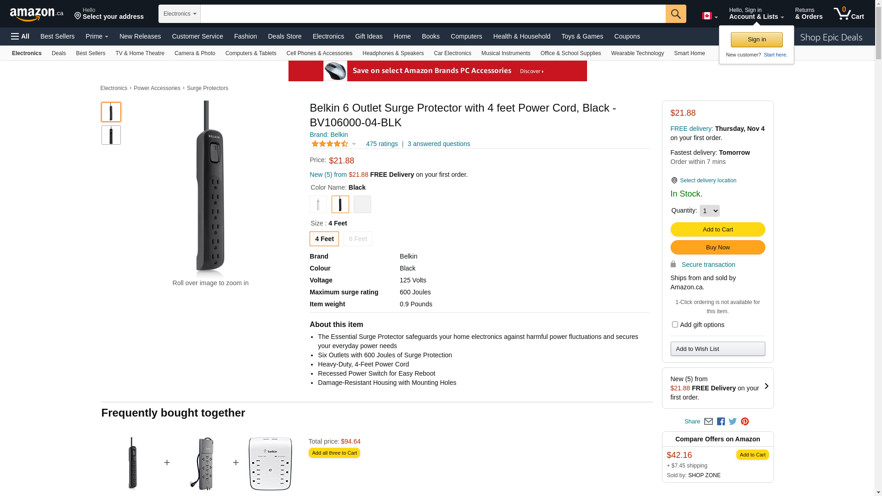Open the Deals Store menu item
Image resolution: width=882 pixels, height=496 pixels.
point(284,36)
